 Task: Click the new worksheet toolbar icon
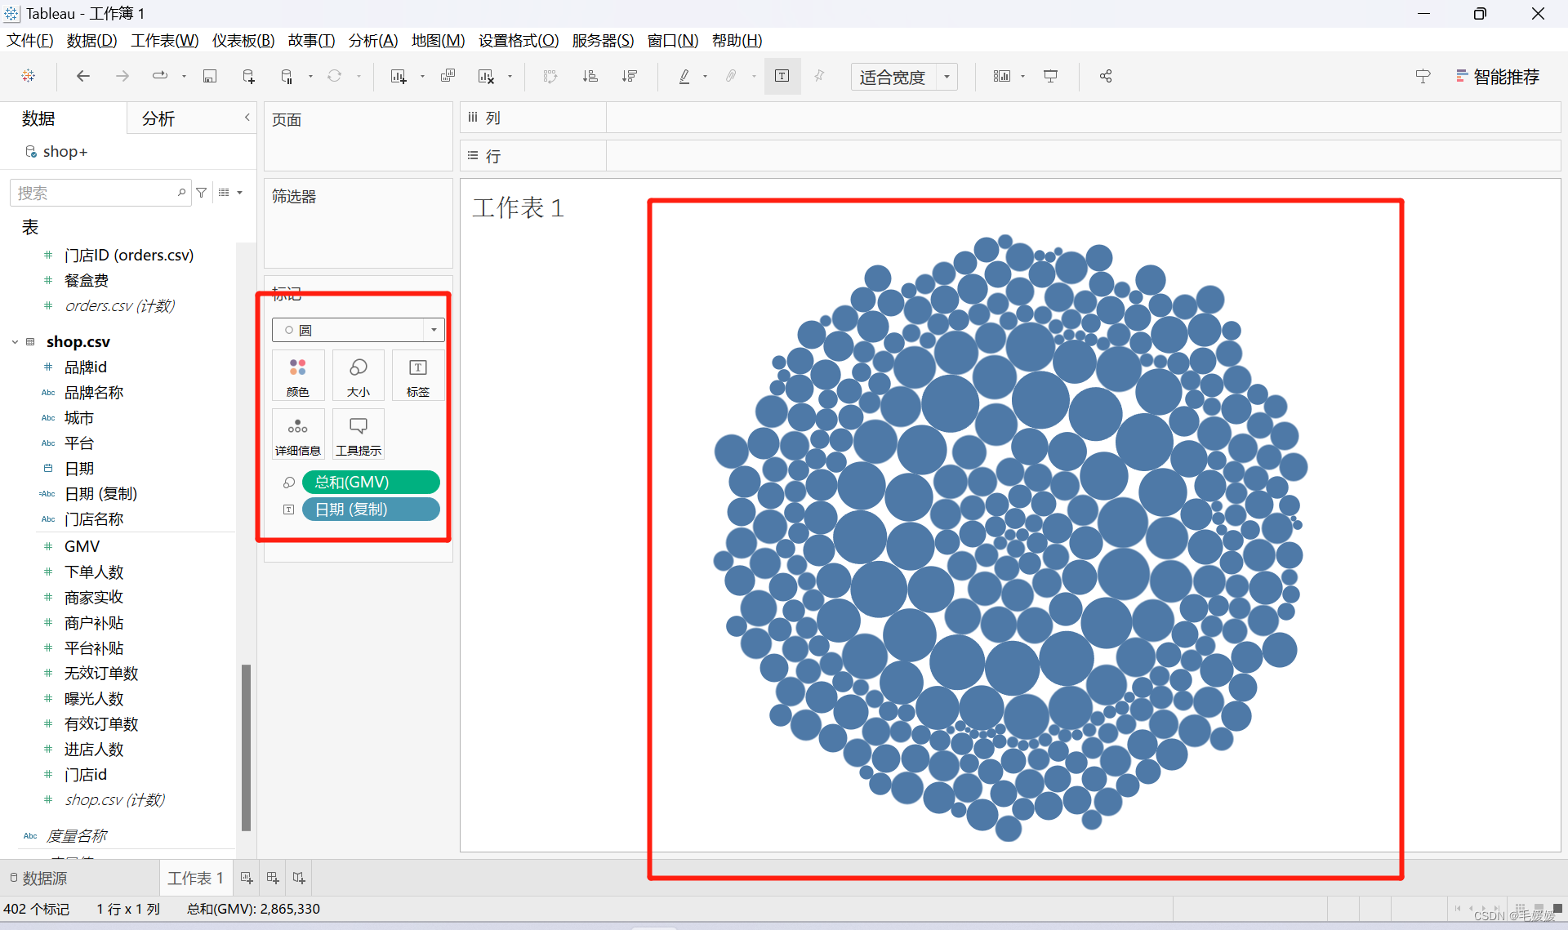click(399, 76)
